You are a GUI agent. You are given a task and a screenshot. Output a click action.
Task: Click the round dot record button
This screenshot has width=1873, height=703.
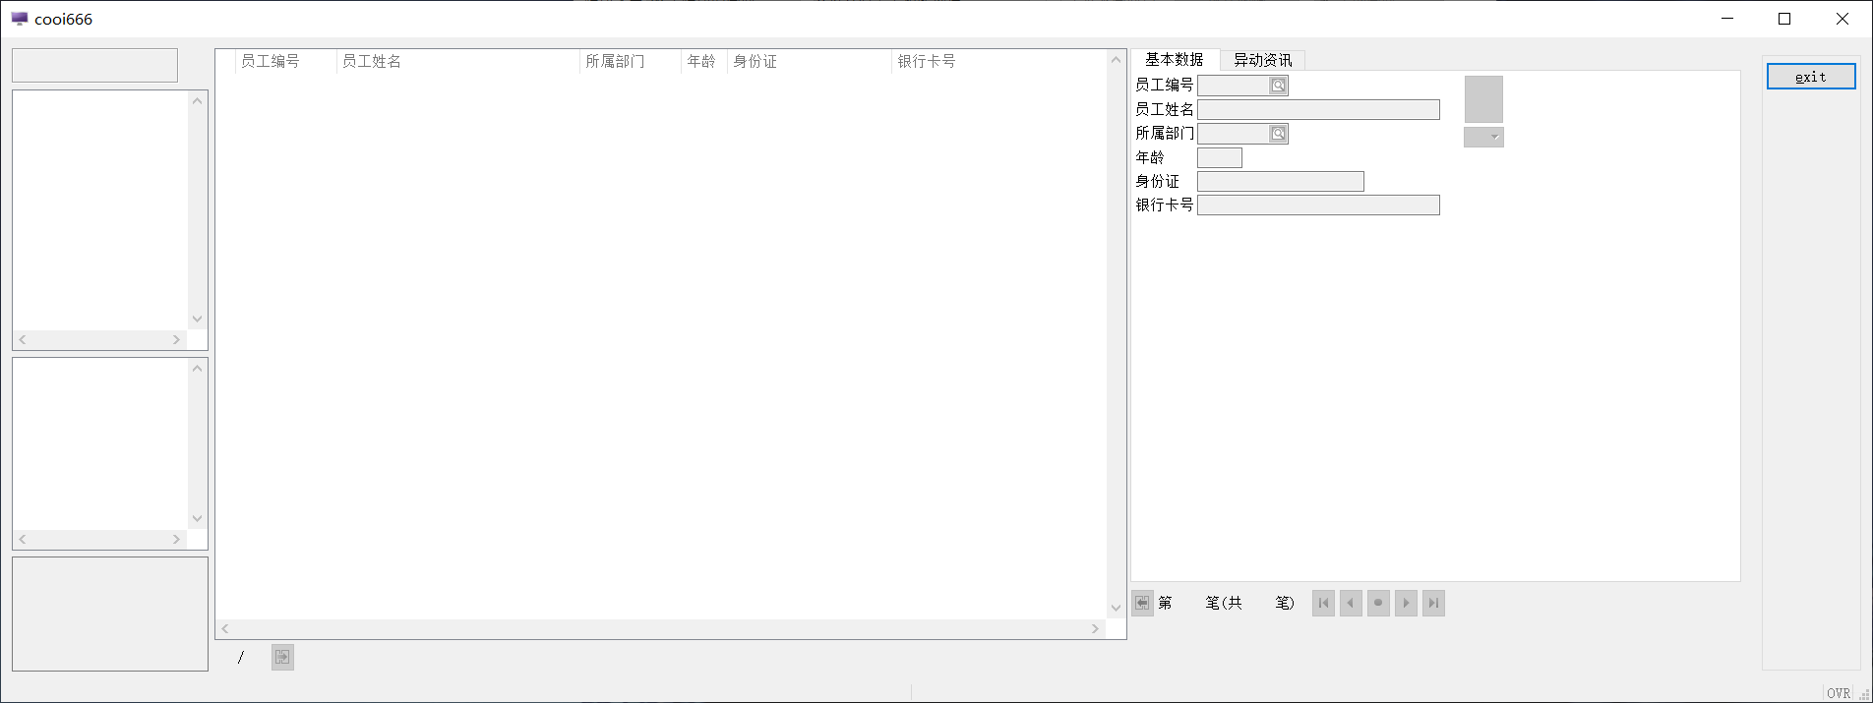(1378, 603)
